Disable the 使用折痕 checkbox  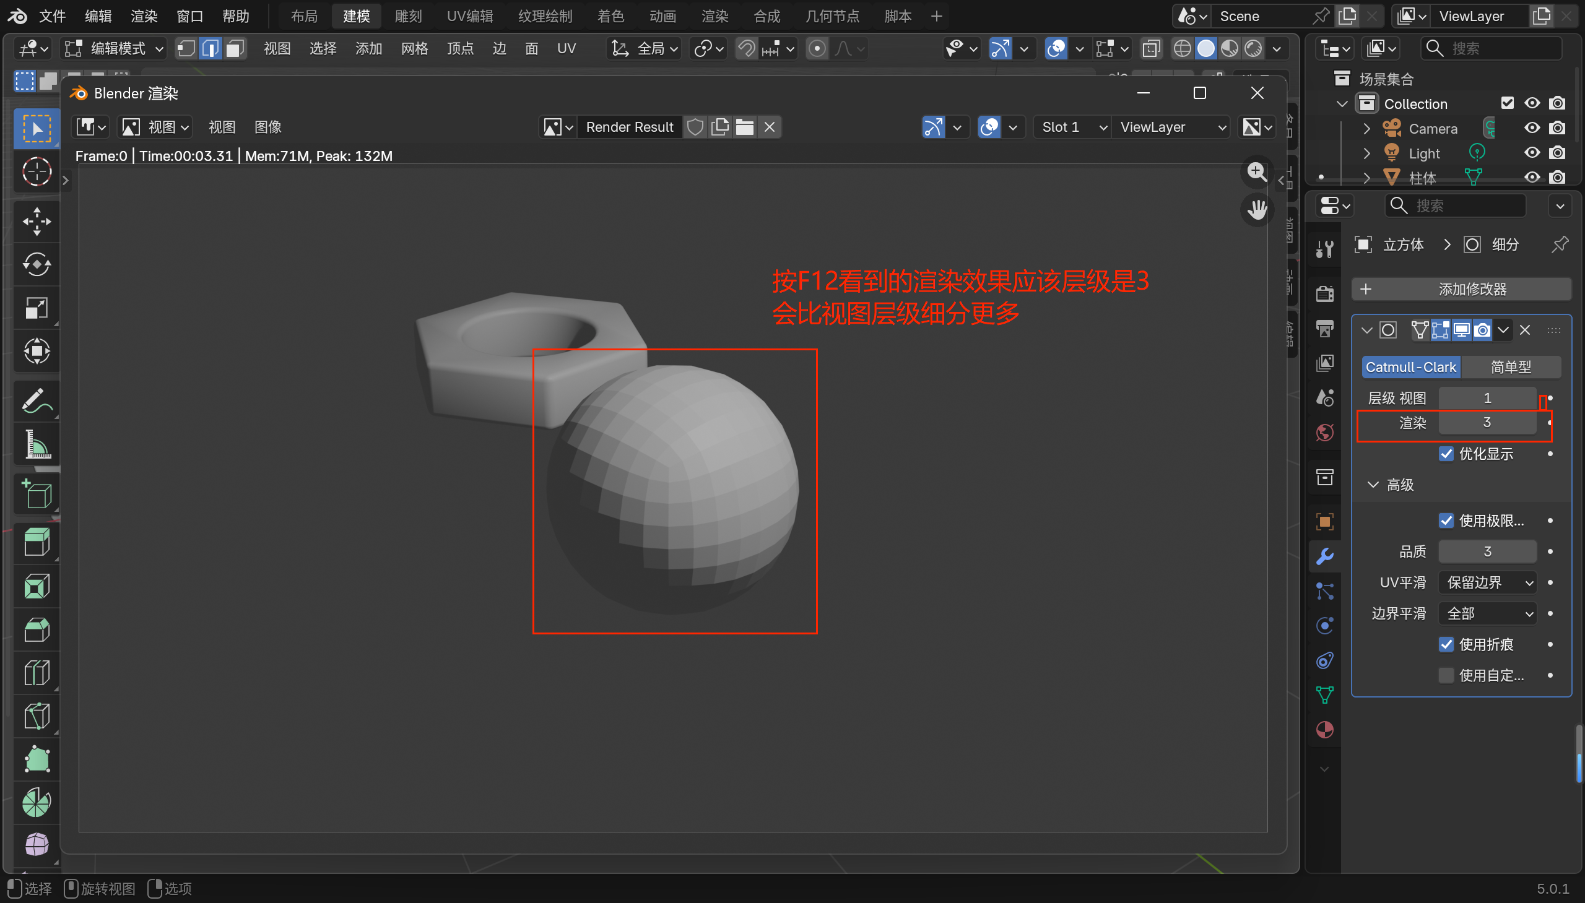pos(1446,644)
